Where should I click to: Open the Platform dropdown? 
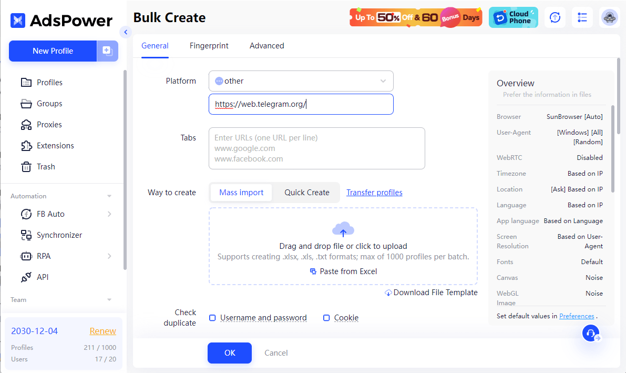click(x=301, y=81)
